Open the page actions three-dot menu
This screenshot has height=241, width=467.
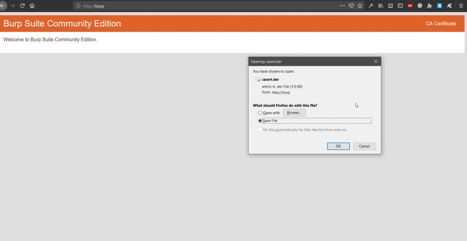(x=342, y=6)
